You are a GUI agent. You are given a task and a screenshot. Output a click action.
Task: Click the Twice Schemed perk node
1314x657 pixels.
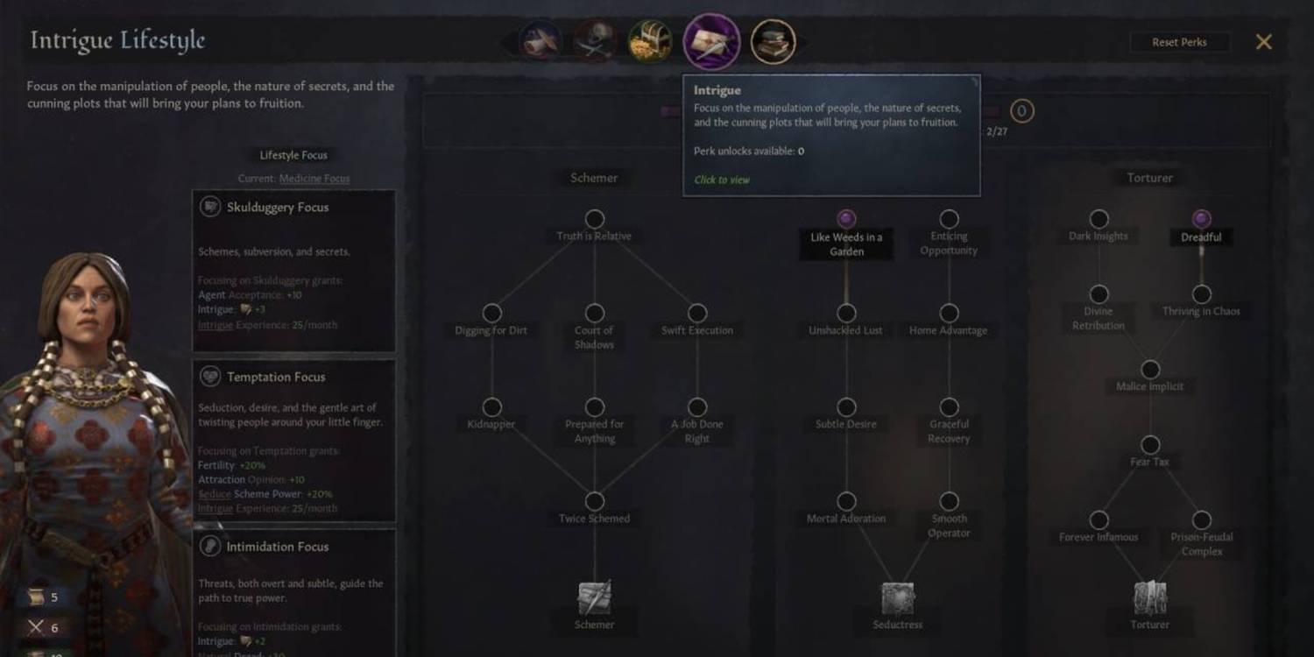(x=595, y=501)
